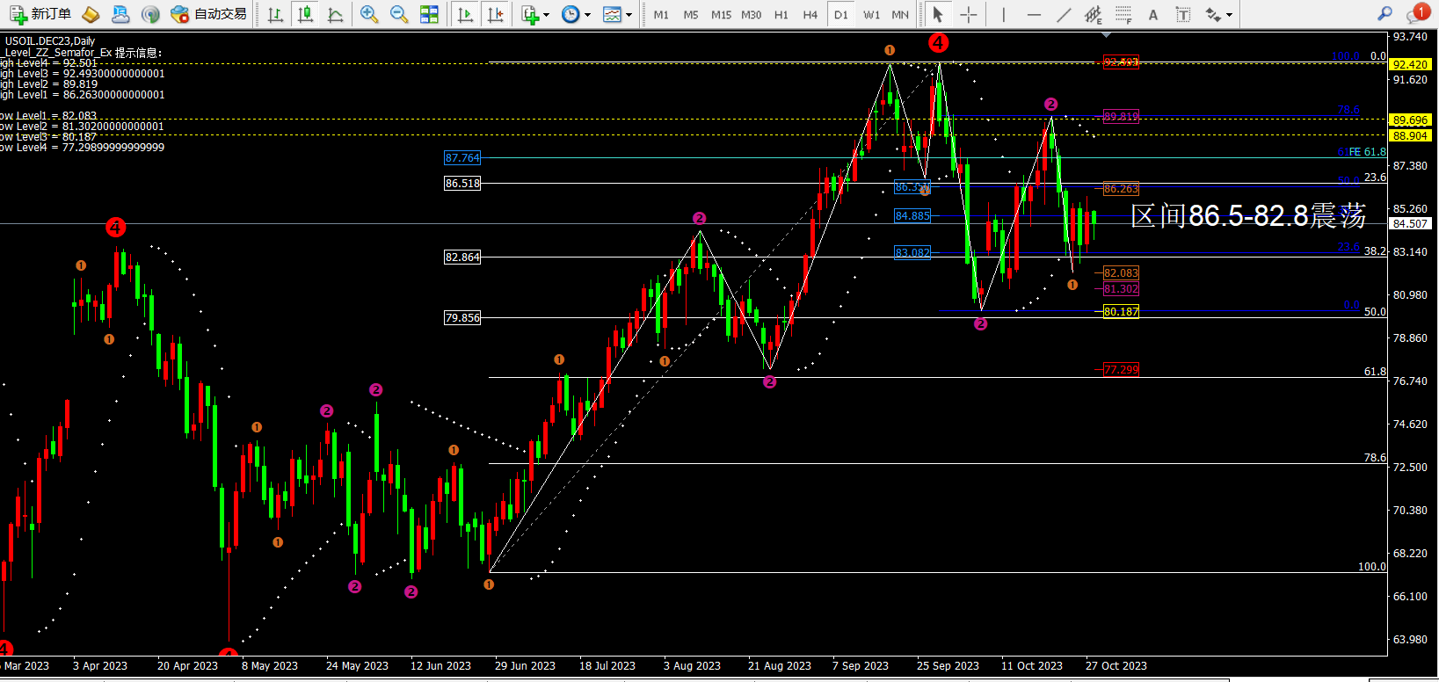
Task: Click the 86.263 orange level label
Action: coord(1121,189)
